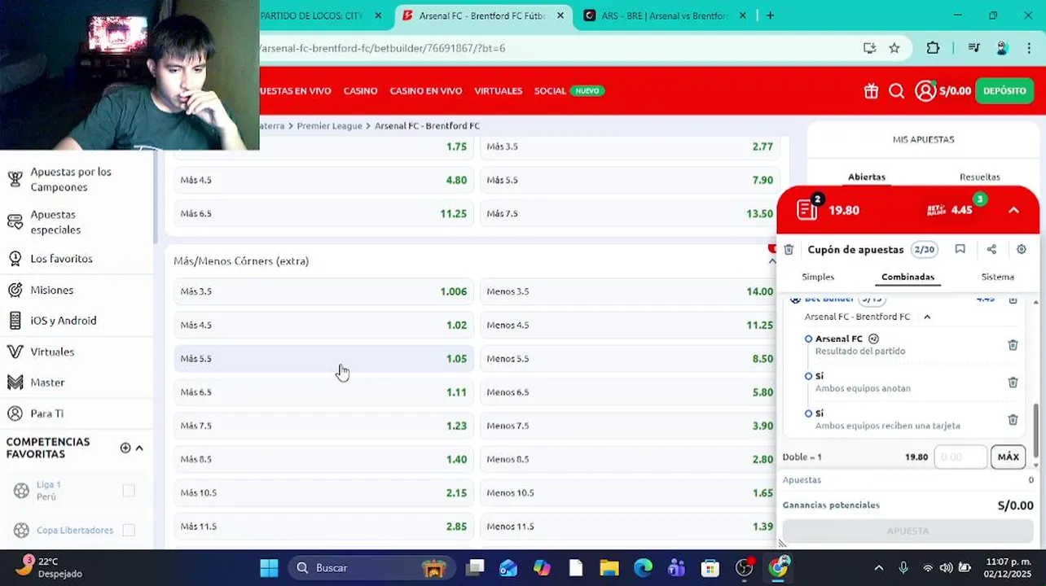This screenshot has height=586, width=1046.
Task: Select the Arsenal FC radio marker in the coupon
Action: [808, 339]
